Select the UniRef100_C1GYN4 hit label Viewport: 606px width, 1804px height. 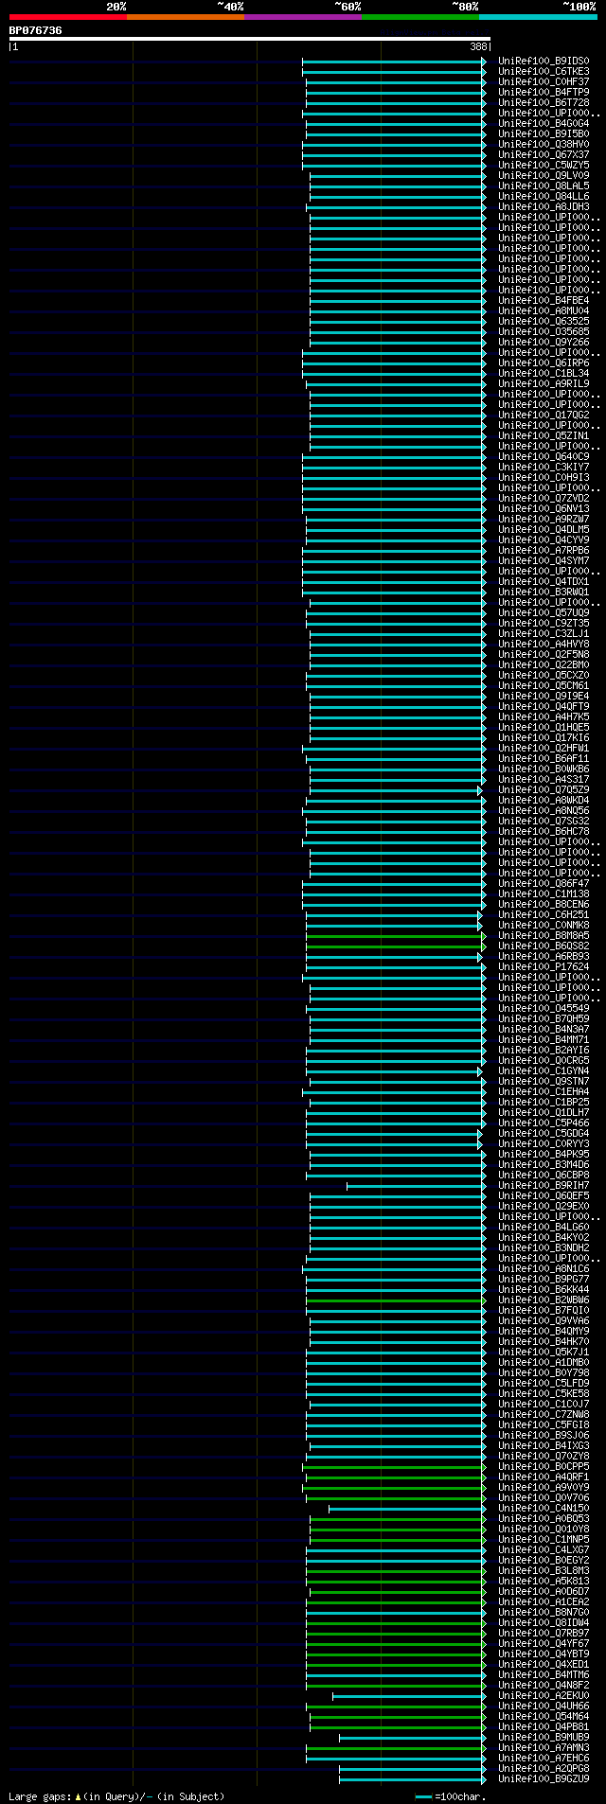[544, 1070]
